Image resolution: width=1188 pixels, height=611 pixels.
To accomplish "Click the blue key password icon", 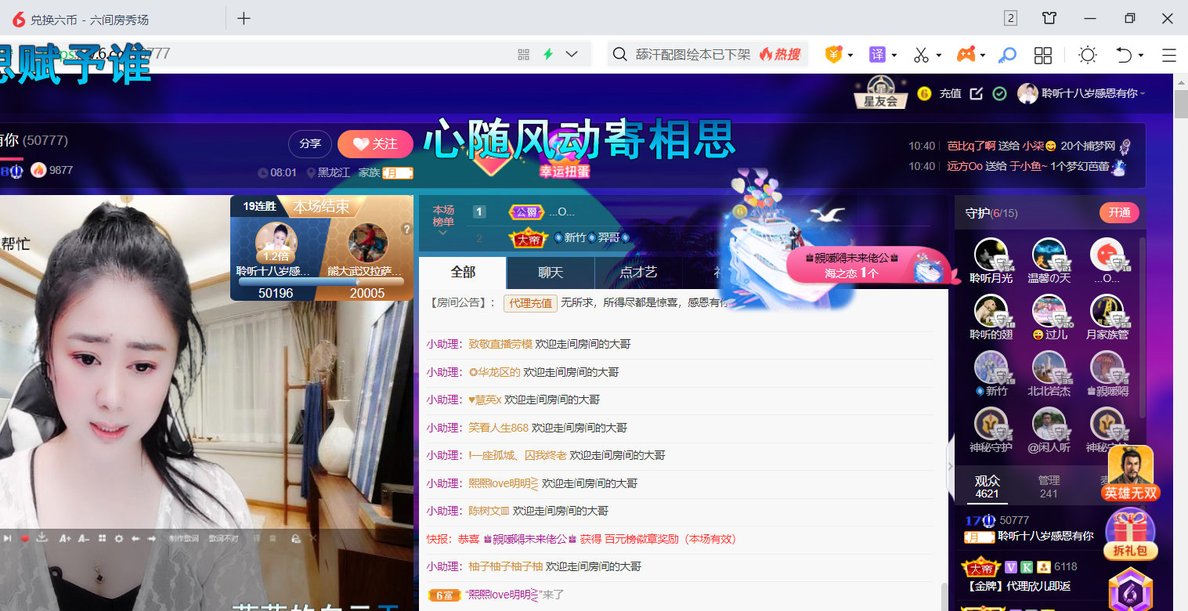I will click(x=1009, y=55).
